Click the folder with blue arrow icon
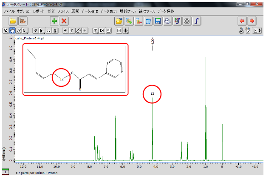 tap(119, 21)
